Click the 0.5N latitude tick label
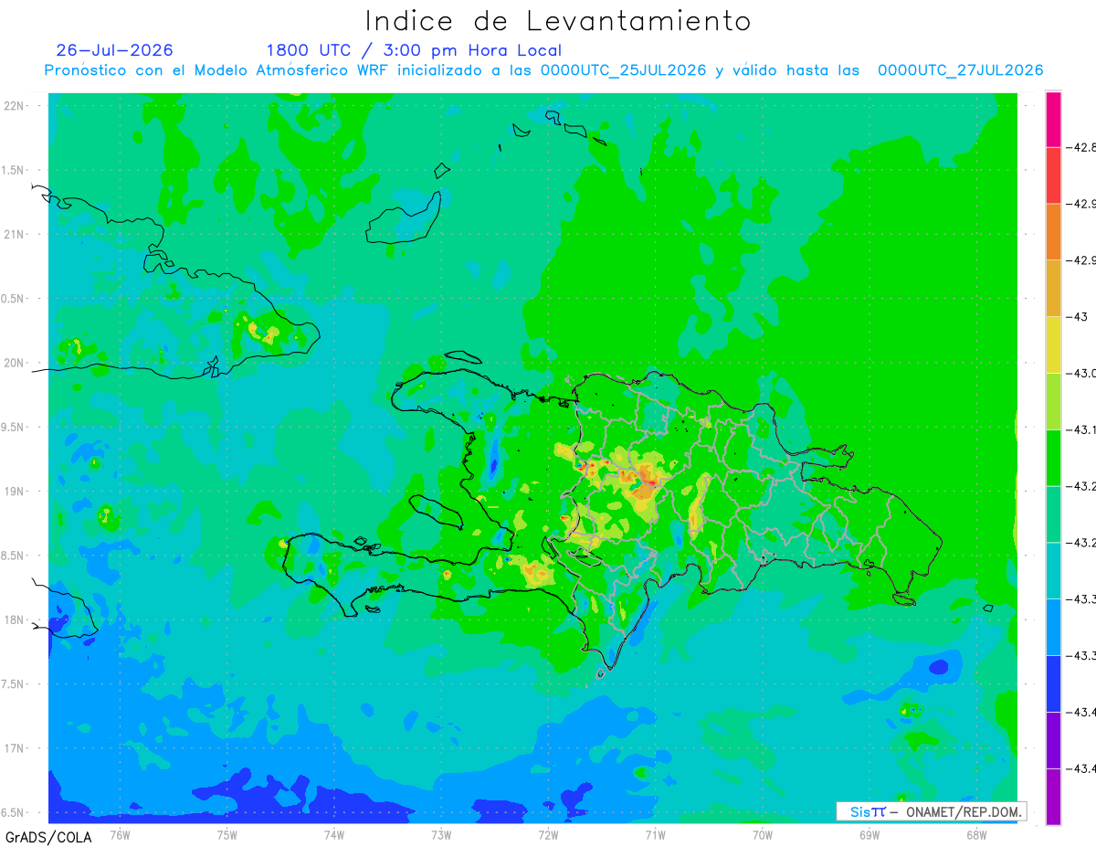1096x847 pixels. coord(14,299)
